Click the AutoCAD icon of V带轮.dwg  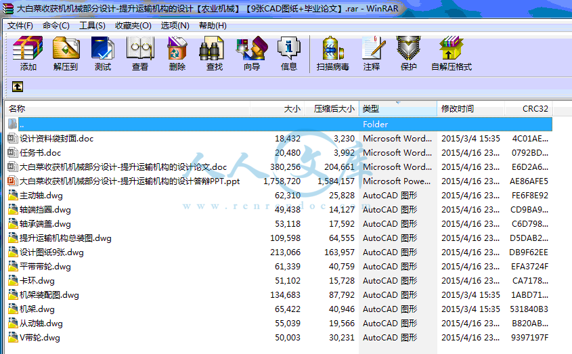coord(13,338)
